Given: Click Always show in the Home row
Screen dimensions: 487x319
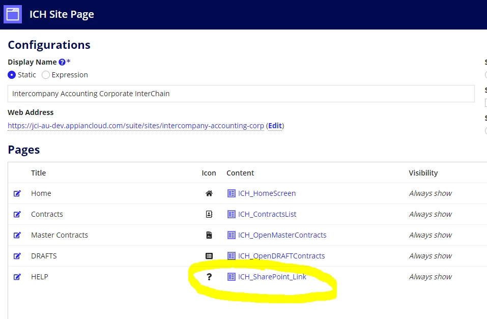Looking at the screenshot, I should pos(431,193).
